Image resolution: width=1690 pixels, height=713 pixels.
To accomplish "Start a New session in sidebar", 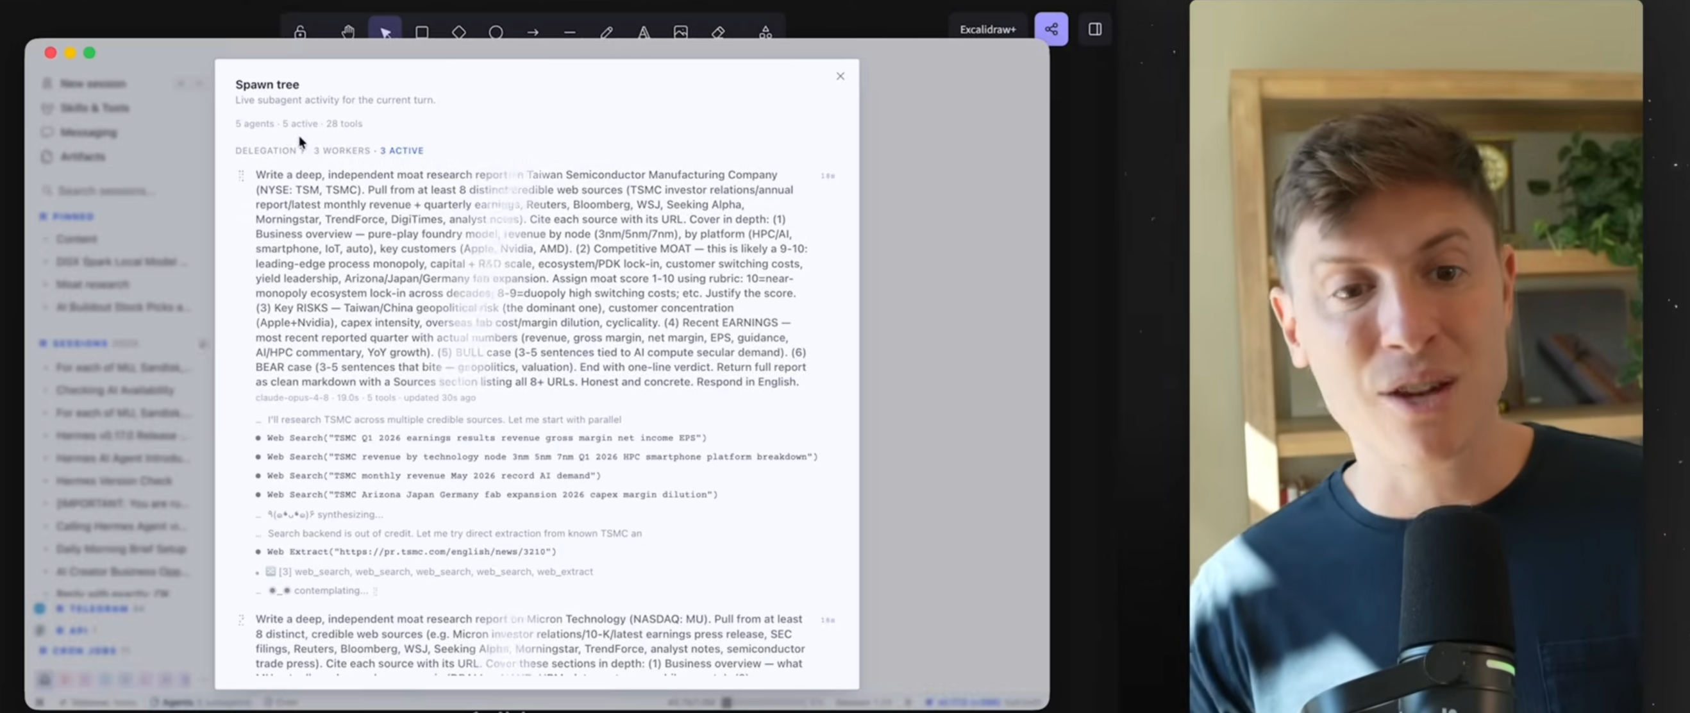I will 92,84.
